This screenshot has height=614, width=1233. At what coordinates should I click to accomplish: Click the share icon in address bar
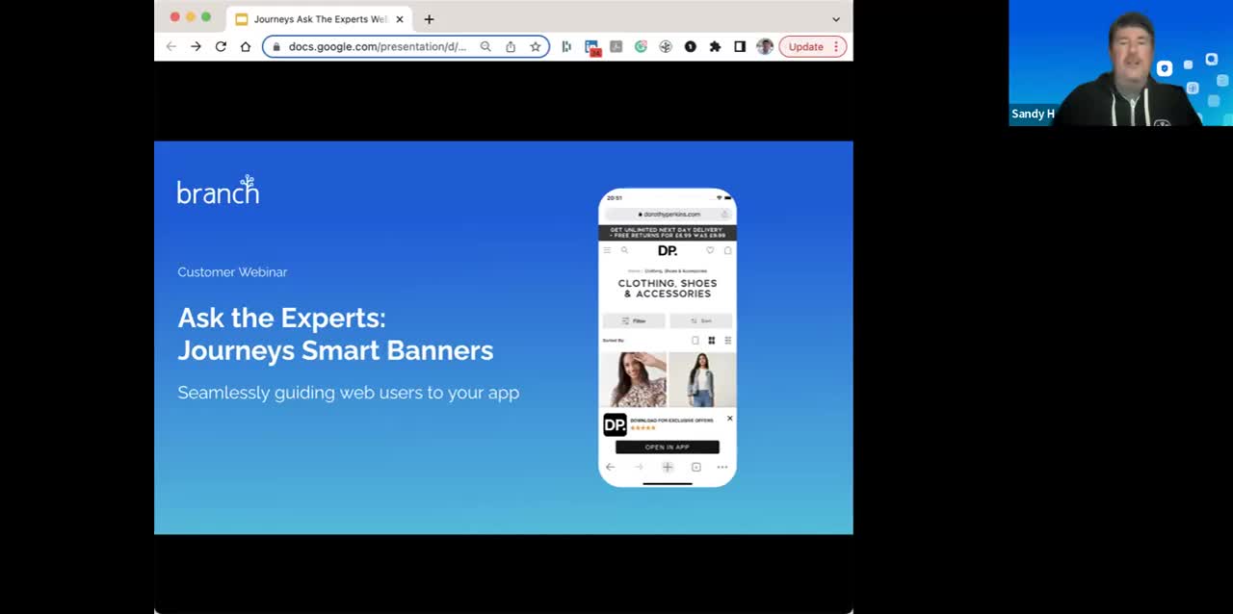pyautogui.click(x=511, y=46)
